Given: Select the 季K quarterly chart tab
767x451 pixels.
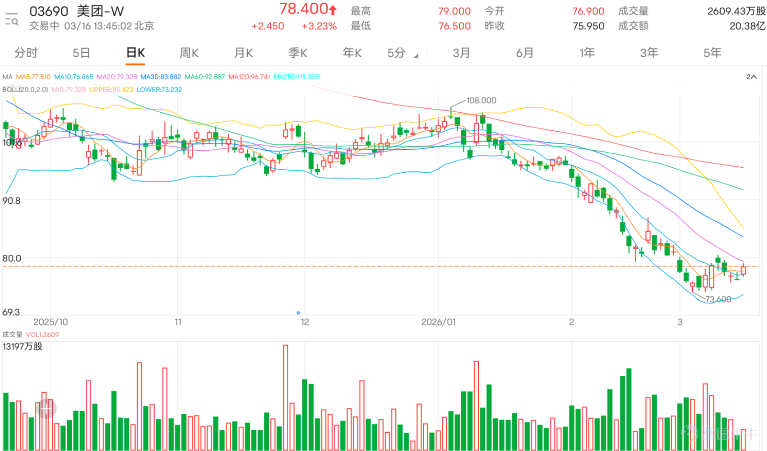Looking at the screenshot, I should click(x=298, y=53).
